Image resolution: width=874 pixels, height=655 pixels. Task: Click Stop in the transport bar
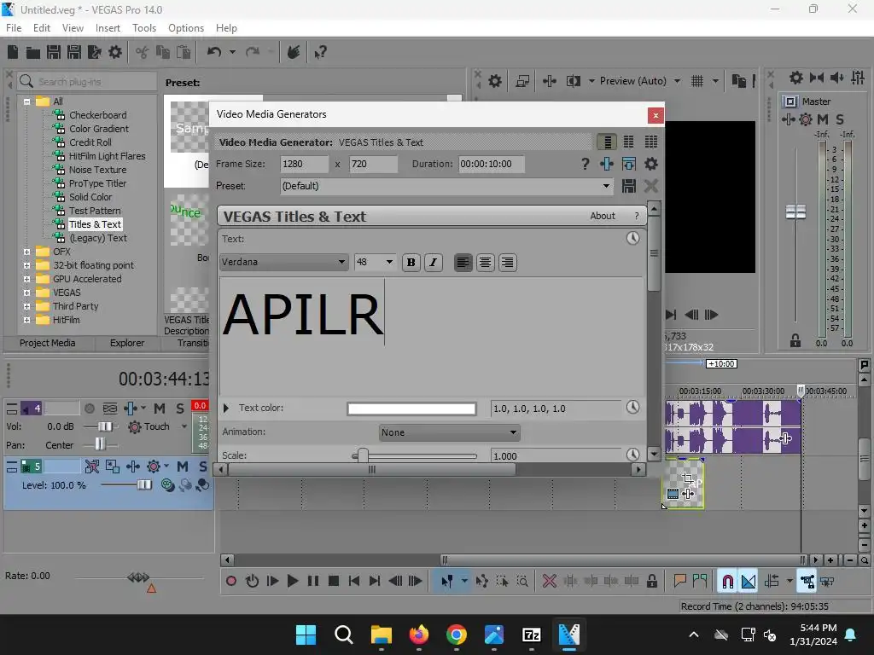point(334,582)
